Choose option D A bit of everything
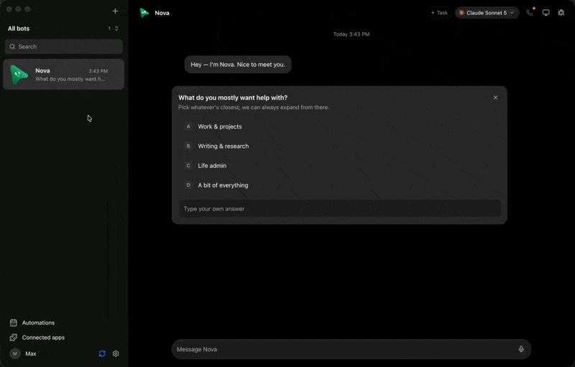The width and height of the screenshot is (575, 367). point(339,185)
